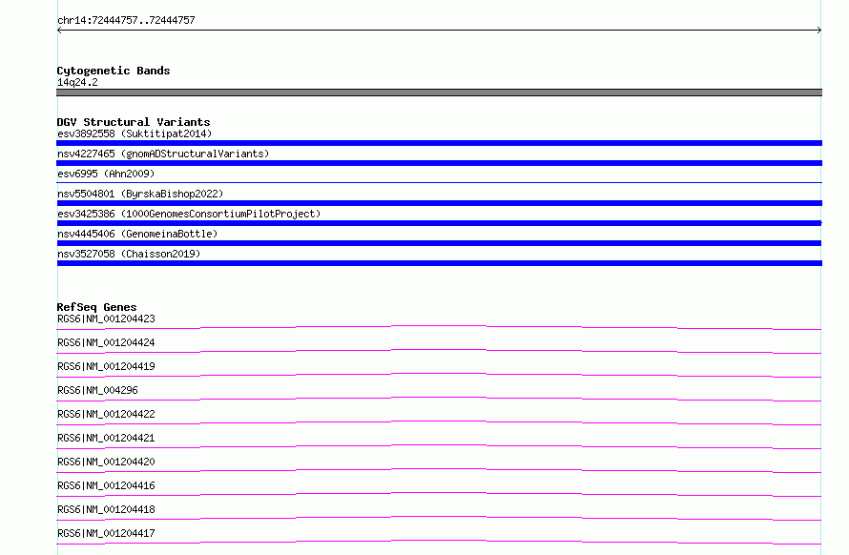Image resolution: width=849 pixels, height=555 pixels.
Task: Click the thin blue line for esv6995
Action: pyautogui.click(x=439, y=182)
